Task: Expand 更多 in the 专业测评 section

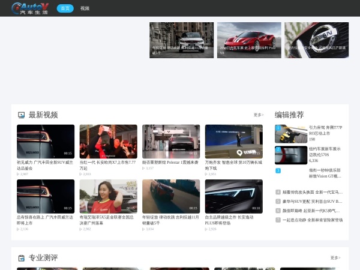Action: tap(335, 258)
